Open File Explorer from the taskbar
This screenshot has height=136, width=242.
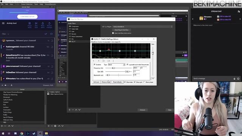point(46,133)
